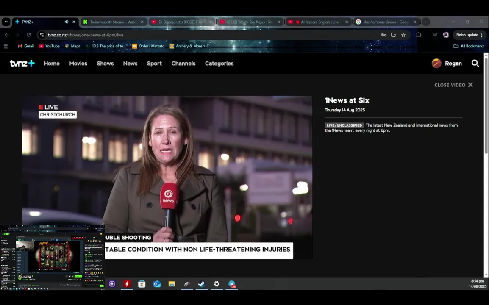
Task: Open the YouTube bookmark
Action: [49, 46]
